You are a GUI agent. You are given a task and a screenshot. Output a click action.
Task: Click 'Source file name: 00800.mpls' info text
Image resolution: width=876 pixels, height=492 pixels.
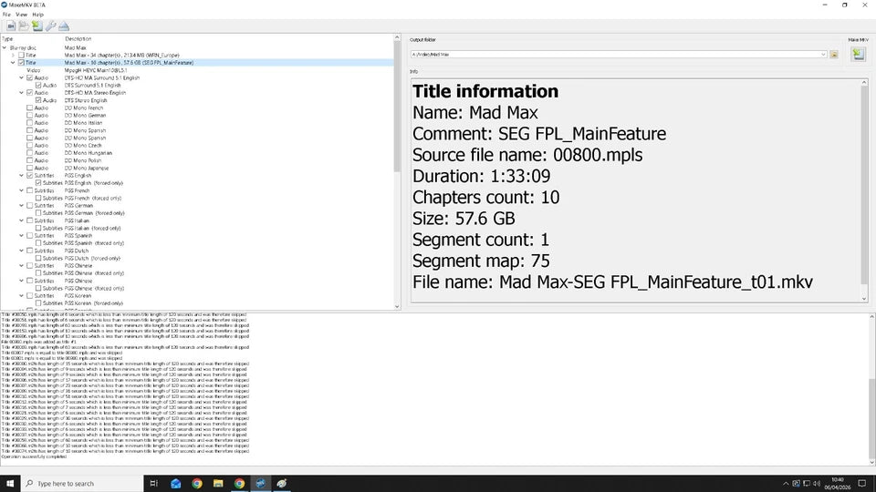pos(527,155)
